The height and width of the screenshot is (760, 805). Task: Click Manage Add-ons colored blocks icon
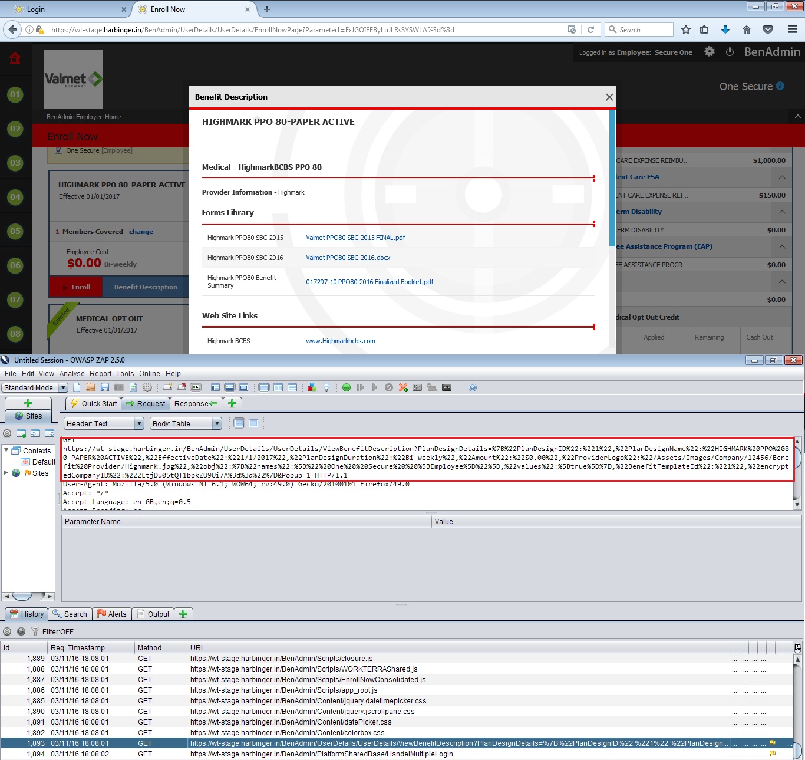pos(312,387)
